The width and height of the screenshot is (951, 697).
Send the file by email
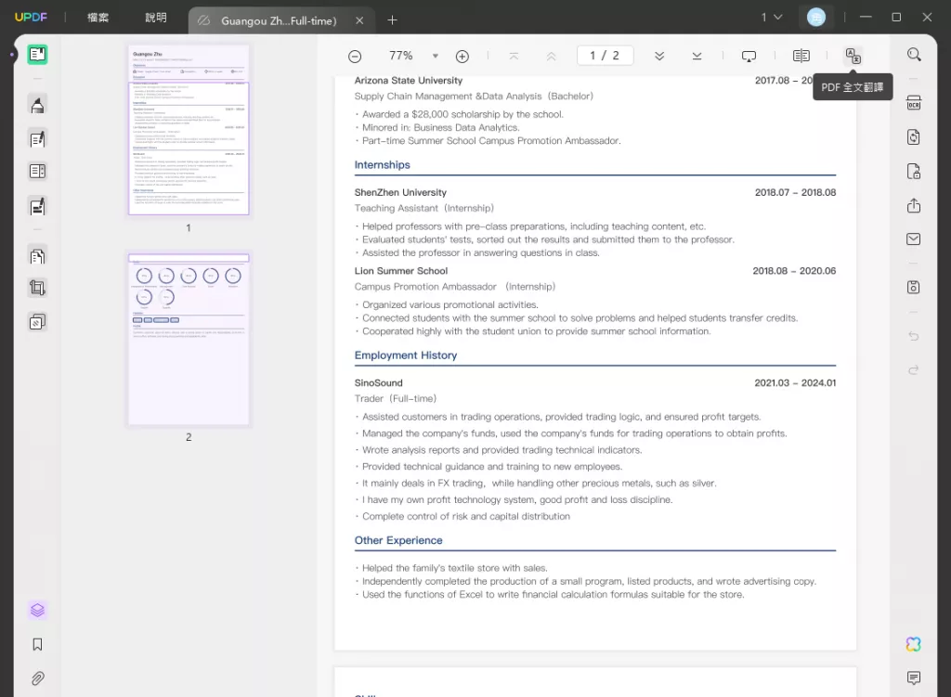(914, 239)
